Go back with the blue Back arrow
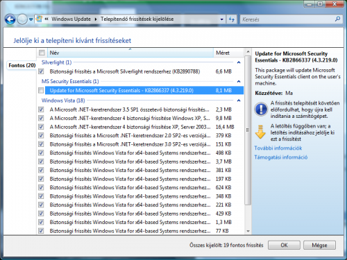 [x=10, y=19]
